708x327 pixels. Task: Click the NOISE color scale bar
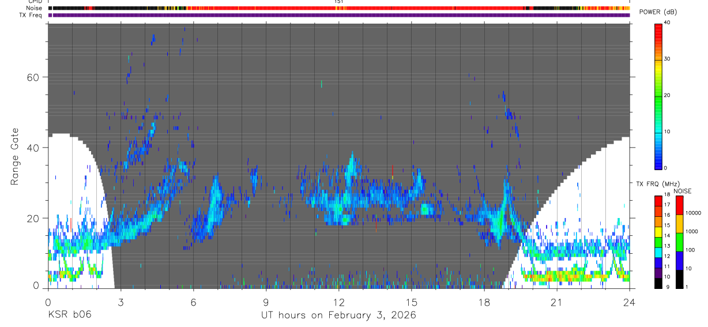[680, 242]
